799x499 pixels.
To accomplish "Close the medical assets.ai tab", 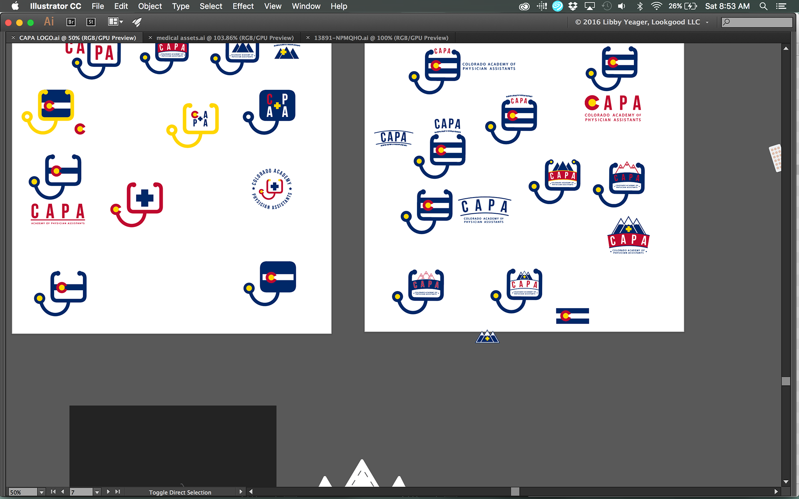I will [150, 37].
